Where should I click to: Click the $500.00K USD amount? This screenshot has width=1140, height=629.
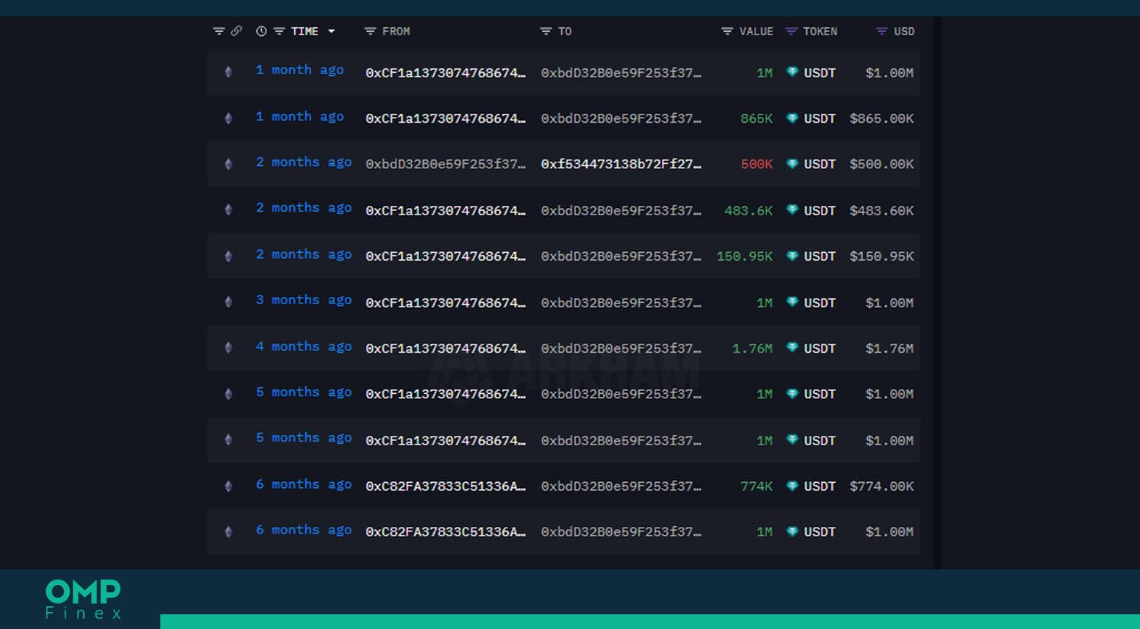[882, 164]
